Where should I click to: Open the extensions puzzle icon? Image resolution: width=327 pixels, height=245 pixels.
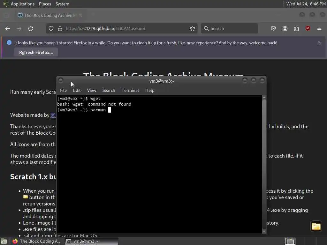296,28
